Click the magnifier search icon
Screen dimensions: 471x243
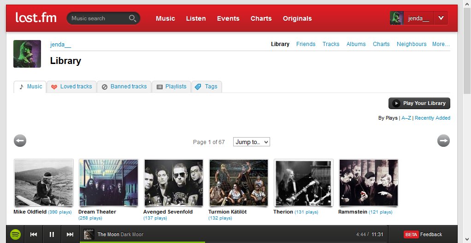tap(132, 18)
